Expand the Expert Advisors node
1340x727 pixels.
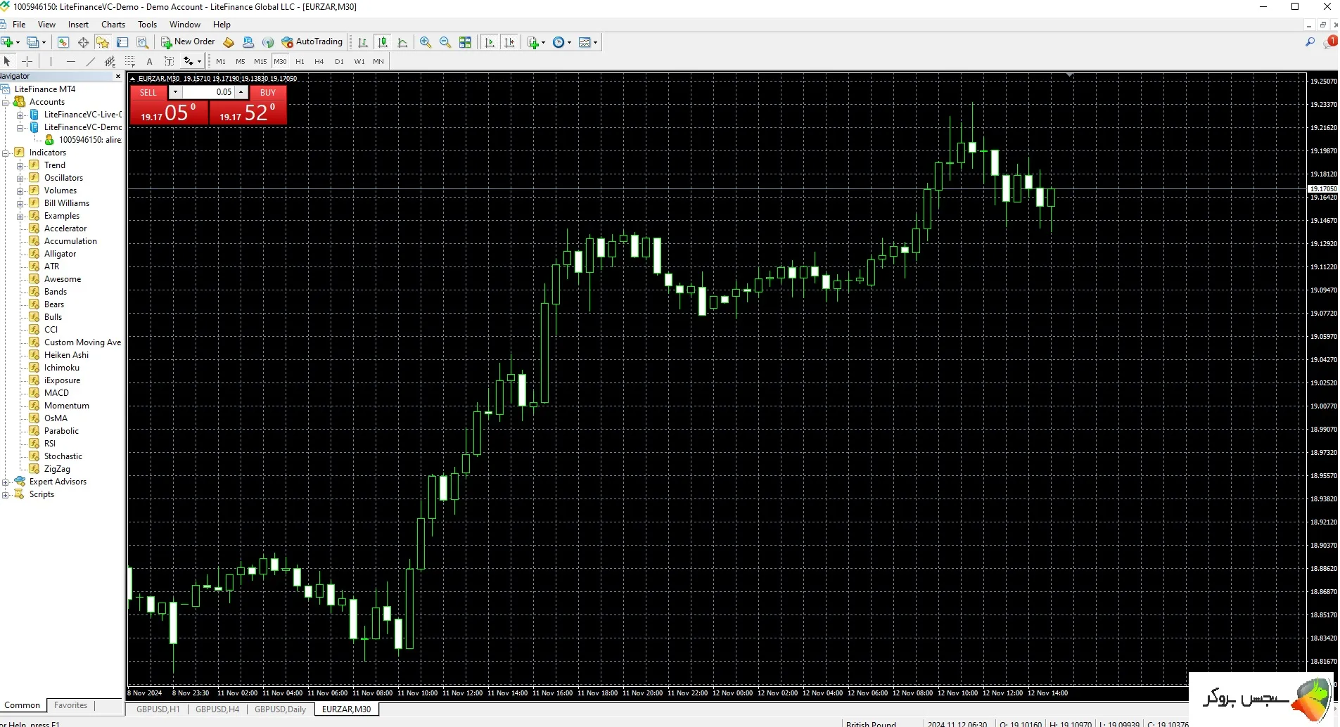(x=6, y=482)
